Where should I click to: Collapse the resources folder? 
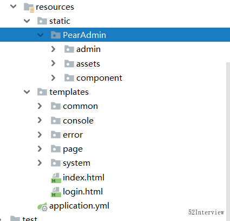(14, 6)
